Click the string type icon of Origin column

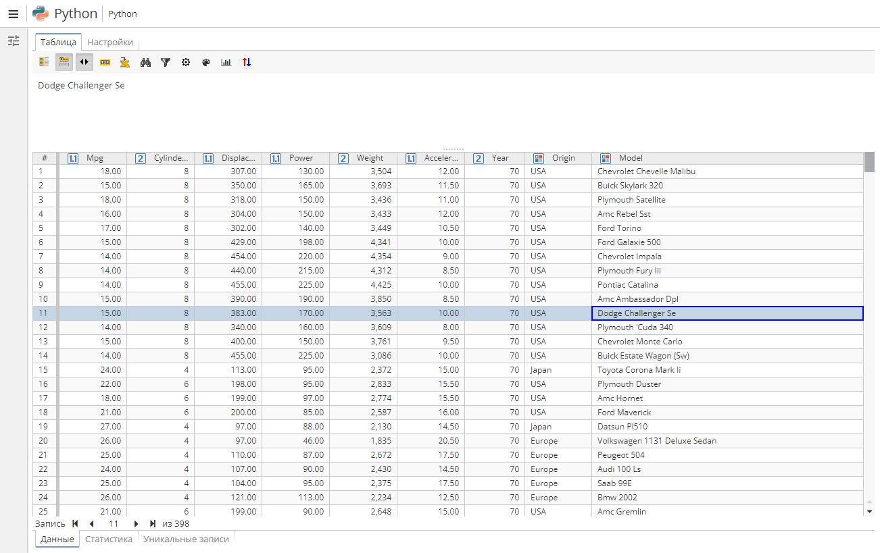click(x=539, y=158)
